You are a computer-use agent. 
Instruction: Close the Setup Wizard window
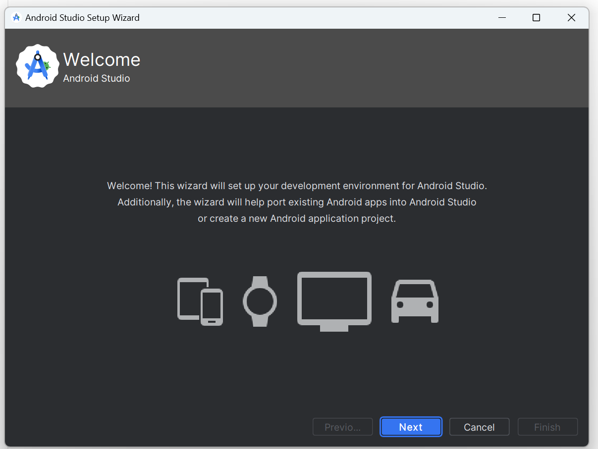(x=571, y=18)
